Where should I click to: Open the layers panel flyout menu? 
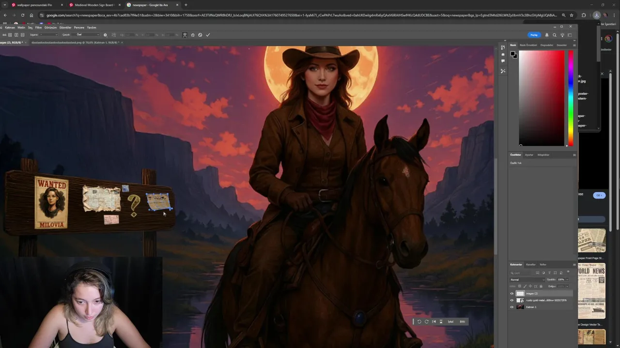[574, 264]
